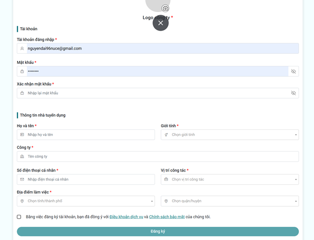Toggle password visibility in Mật khẩu field
Screen dimensions: 314x240
pyautogui.click(x=293, y=71)
